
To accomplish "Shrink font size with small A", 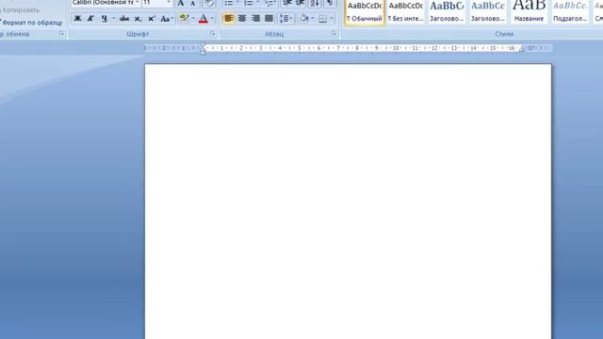I will [x=193, y=4].
